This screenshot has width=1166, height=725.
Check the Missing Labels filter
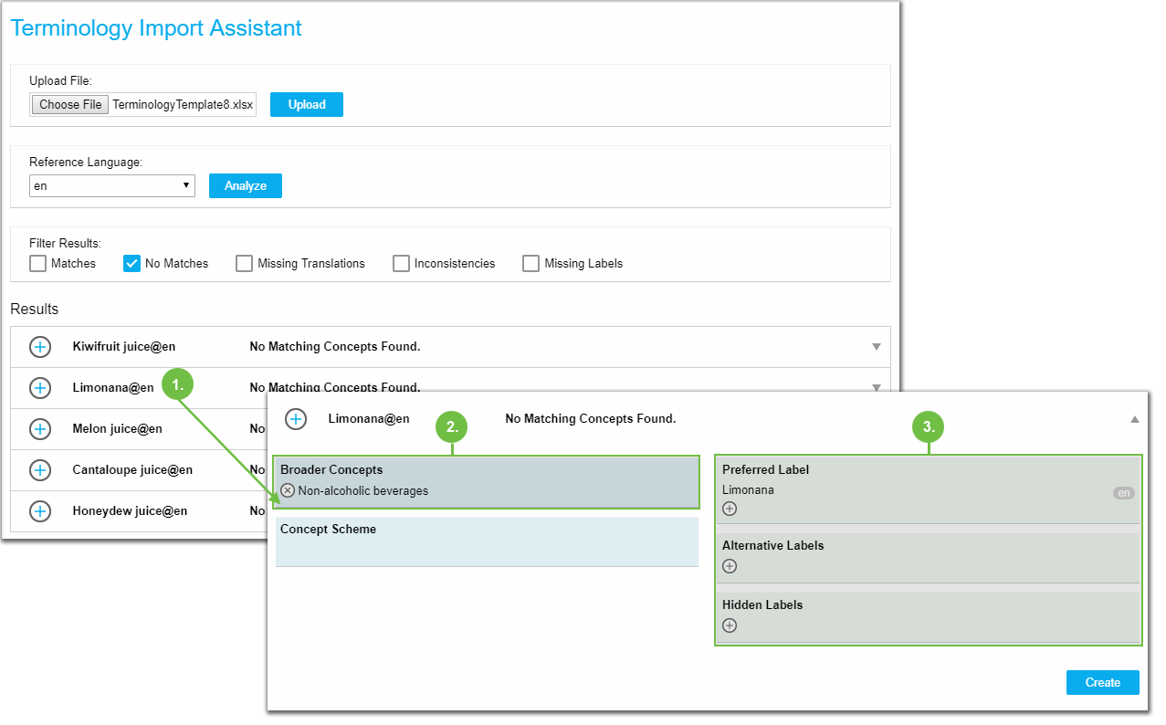pyautogui.click(x=530, y=264)
